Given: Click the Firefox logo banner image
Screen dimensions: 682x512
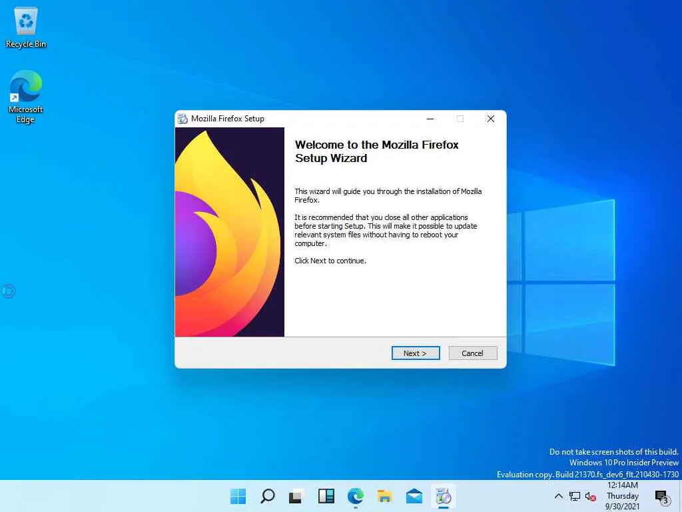Looking at the screenshot, I should point(230,231).
